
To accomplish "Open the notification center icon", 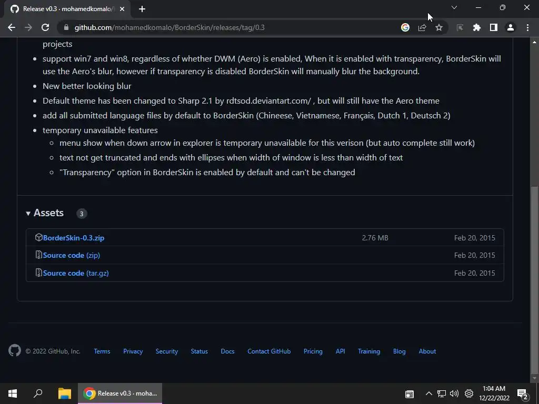I will click(523, 395).
